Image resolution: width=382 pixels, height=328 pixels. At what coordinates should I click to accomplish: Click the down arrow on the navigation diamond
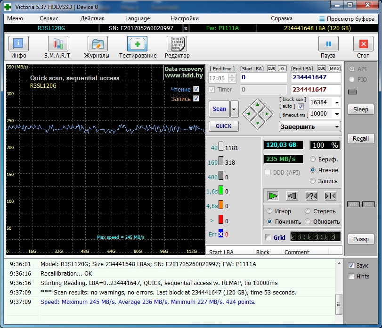coord(258,123)
